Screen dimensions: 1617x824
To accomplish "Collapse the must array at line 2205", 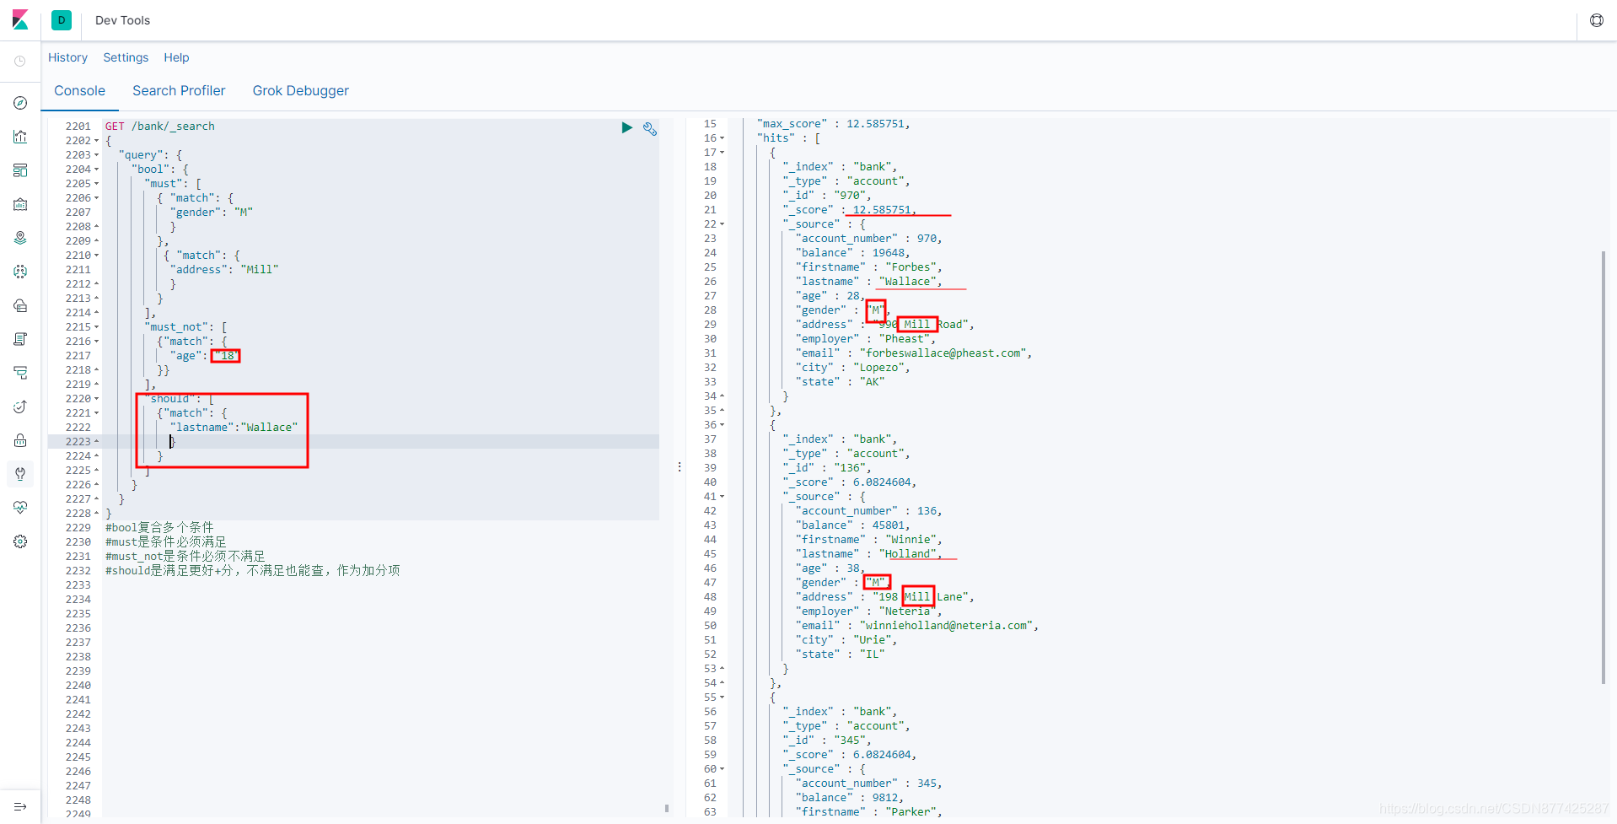I will click(x=96, y=184).
